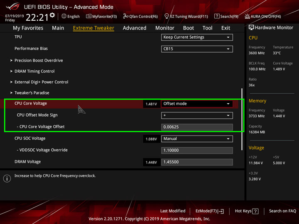
Task: Click the EzMode exit arrow icon
Action: point(221,211)
